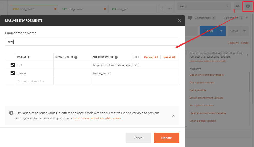Insert Clear a global variable snippet
The image size is (254, 147).
[203, 121]
